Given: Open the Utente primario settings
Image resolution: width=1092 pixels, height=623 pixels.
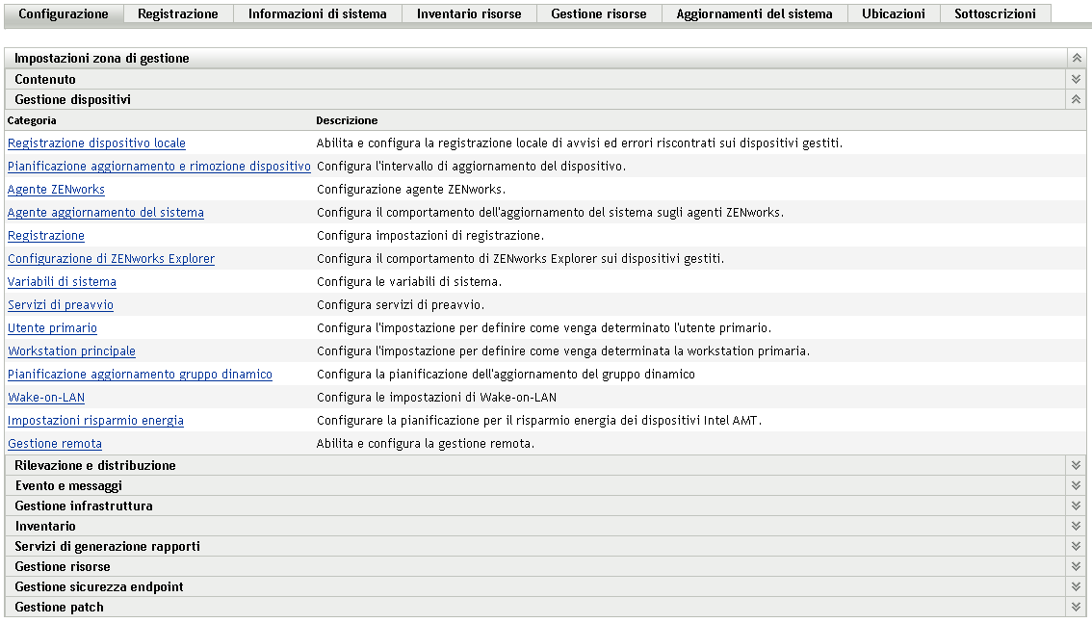Looking at the screenshot, I should (52, 327).
